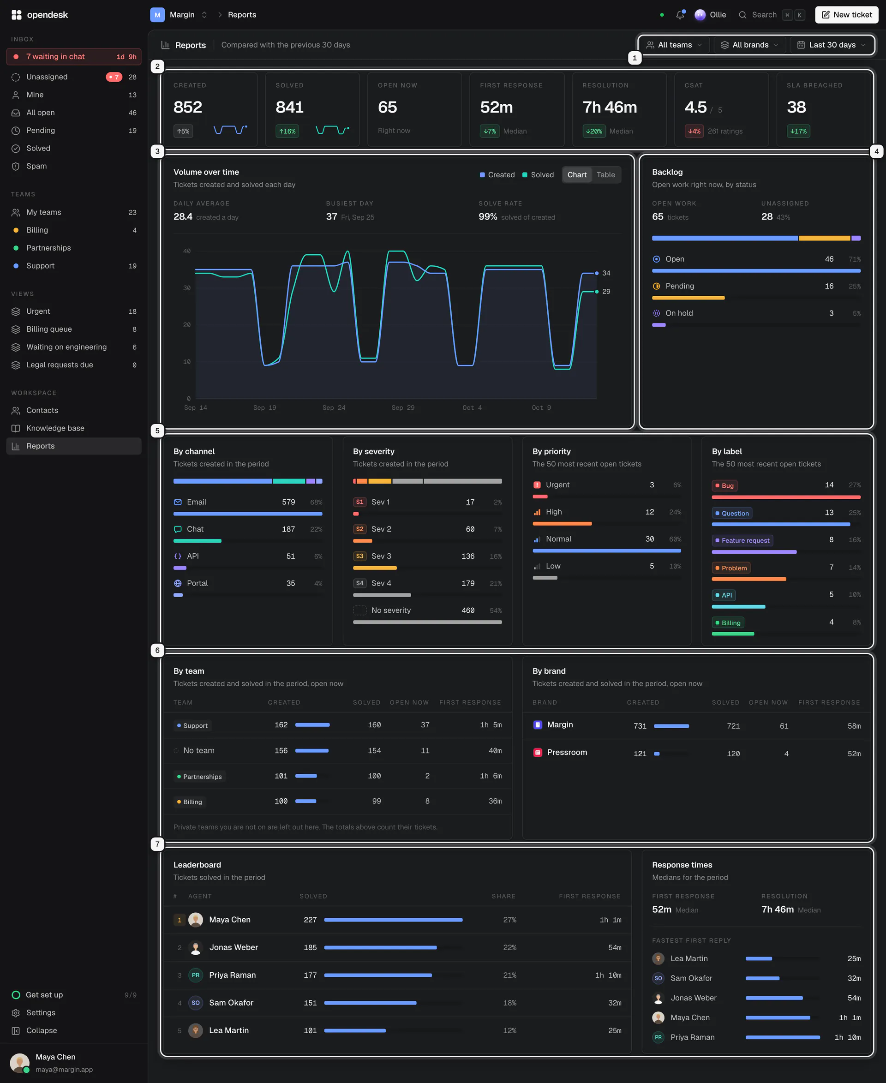Click the Urgent priority row

pyautogui.click(x=607, y=489)
